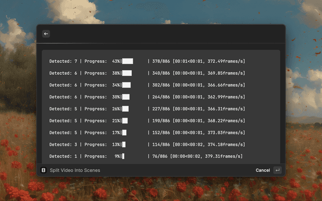Click the 379.31frames/s speed text

[x=223, y=156]
